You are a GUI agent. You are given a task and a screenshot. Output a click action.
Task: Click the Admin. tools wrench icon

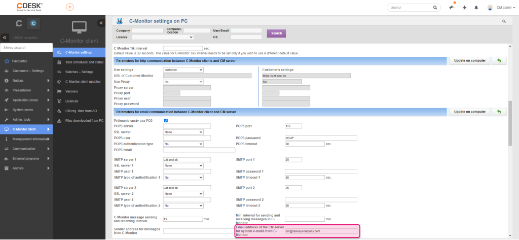(7, 119)
